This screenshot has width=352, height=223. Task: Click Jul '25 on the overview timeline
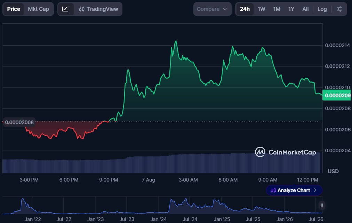pyautogui.click(x=253, y=219)
